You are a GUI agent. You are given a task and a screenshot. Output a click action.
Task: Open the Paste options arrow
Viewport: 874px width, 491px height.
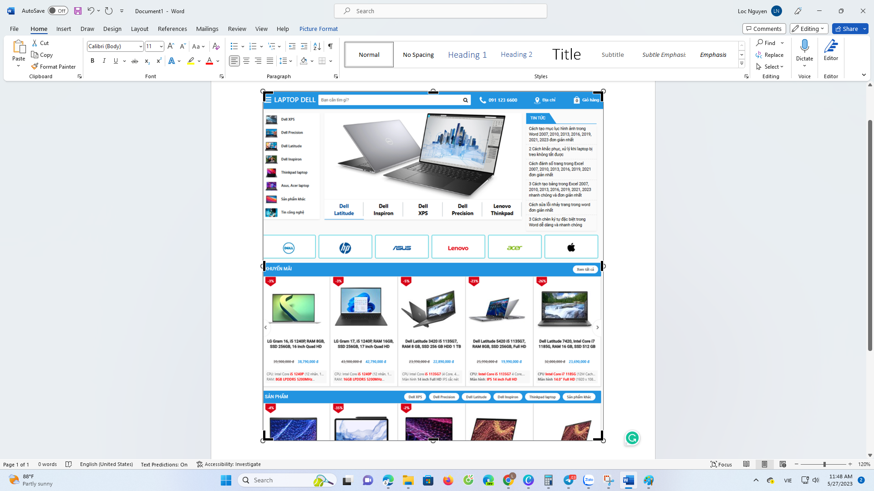(19, 66)
